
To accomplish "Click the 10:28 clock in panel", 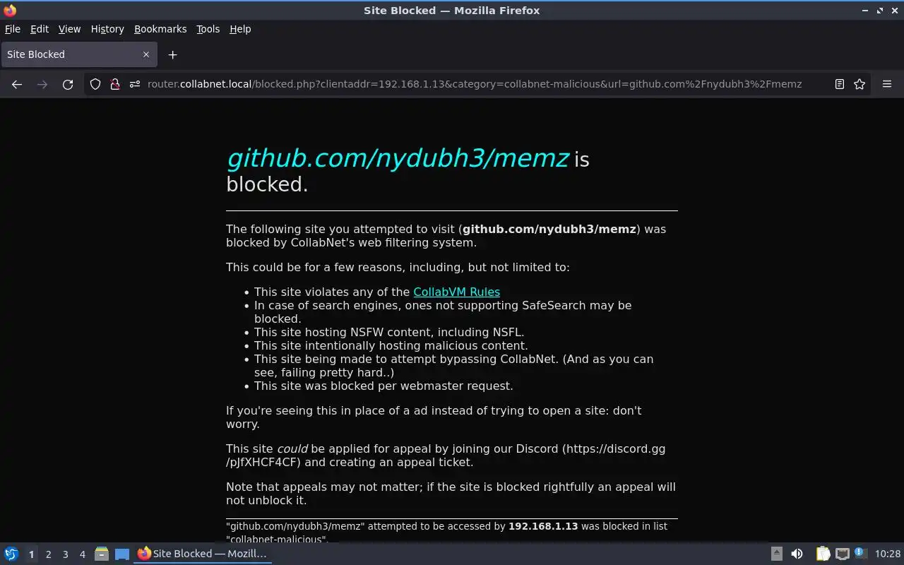I will coord(888,554).
